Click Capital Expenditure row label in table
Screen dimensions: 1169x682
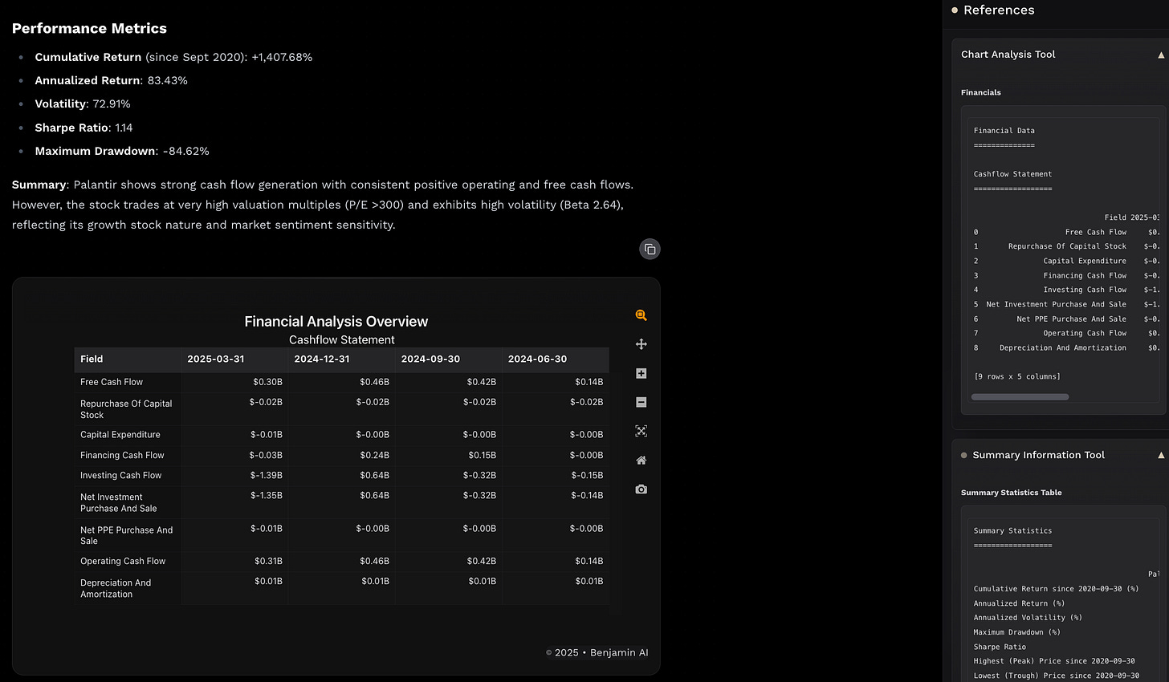tap(120, 435)
